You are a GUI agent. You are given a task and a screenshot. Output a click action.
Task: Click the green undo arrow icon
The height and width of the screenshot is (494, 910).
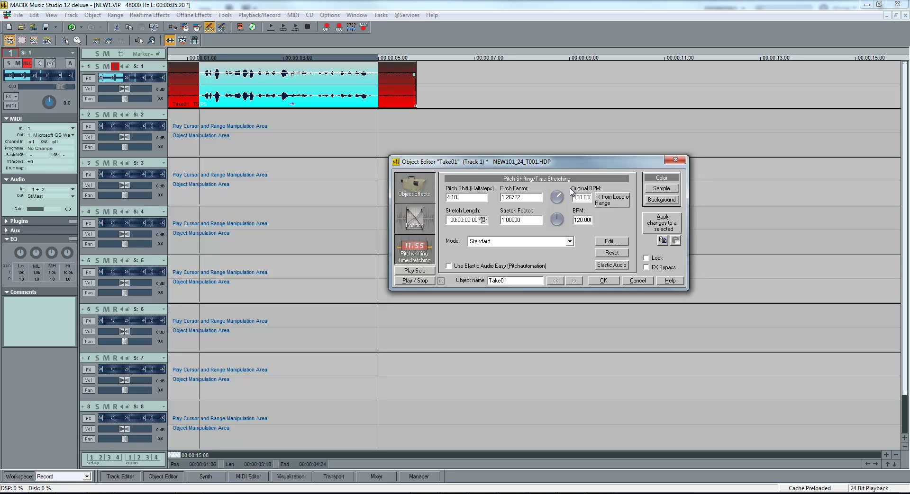coord(72,27)
